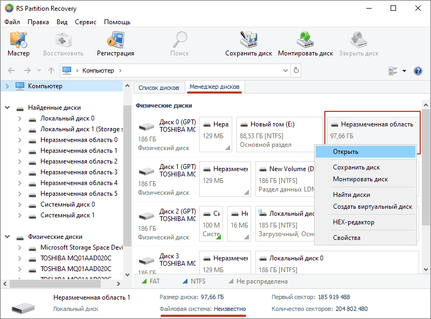Open the Помощь menu
Viewport: 431px width, 319px height.
pos(117,22)
